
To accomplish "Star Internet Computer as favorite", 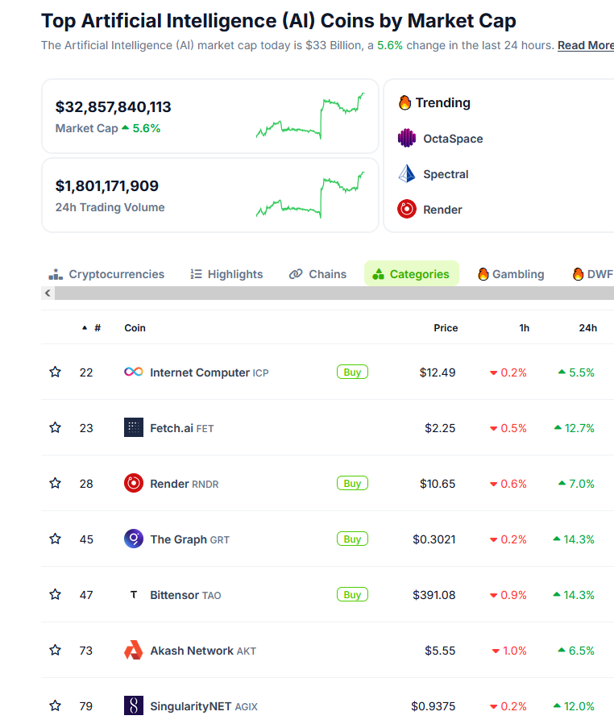I will pyautogui.click(x=55, y=372).
